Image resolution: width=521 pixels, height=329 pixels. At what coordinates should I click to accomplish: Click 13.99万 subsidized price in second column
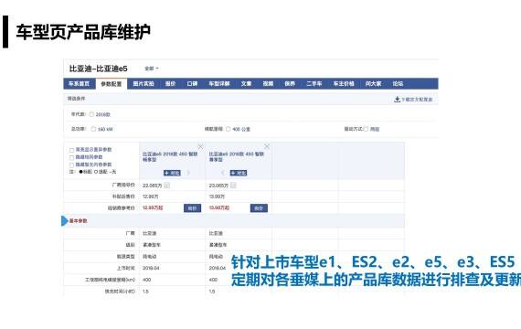point(217,196)
